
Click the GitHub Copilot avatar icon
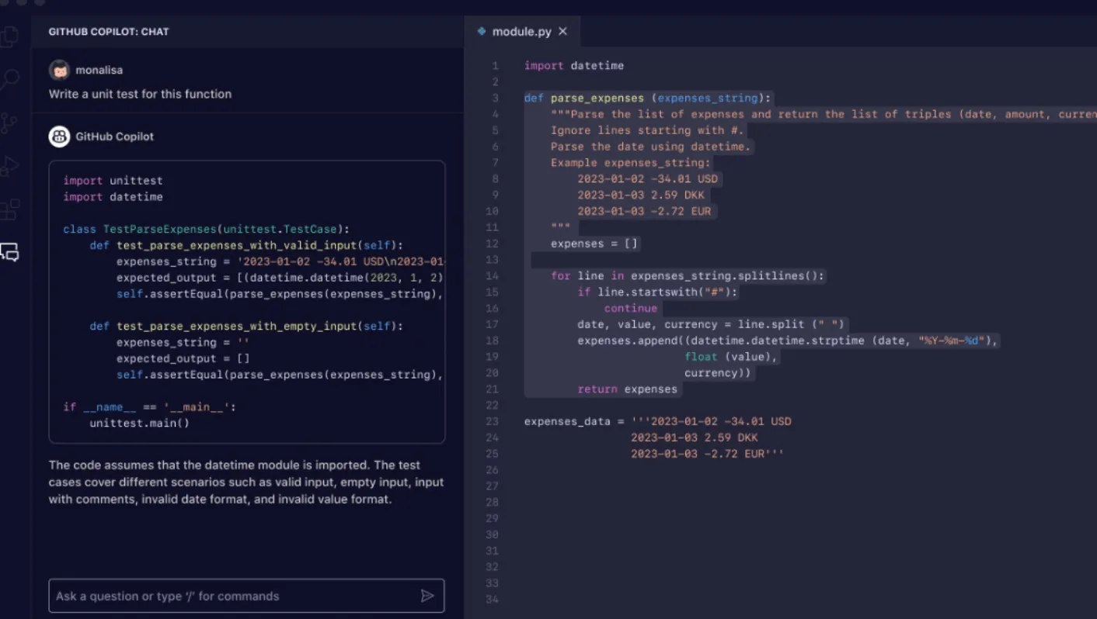(59, 137)
